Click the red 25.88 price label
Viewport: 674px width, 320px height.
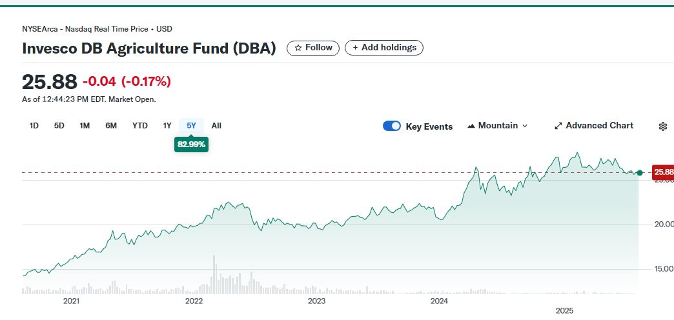[x=663, y=173]
